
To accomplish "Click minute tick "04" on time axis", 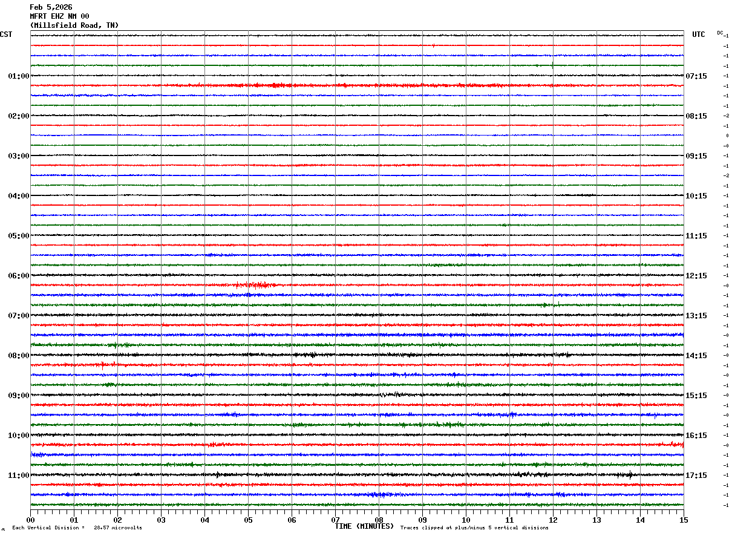I will [x=204, y=520].
